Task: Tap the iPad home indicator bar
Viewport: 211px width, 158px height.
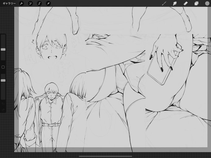Action: click(105, 156)
